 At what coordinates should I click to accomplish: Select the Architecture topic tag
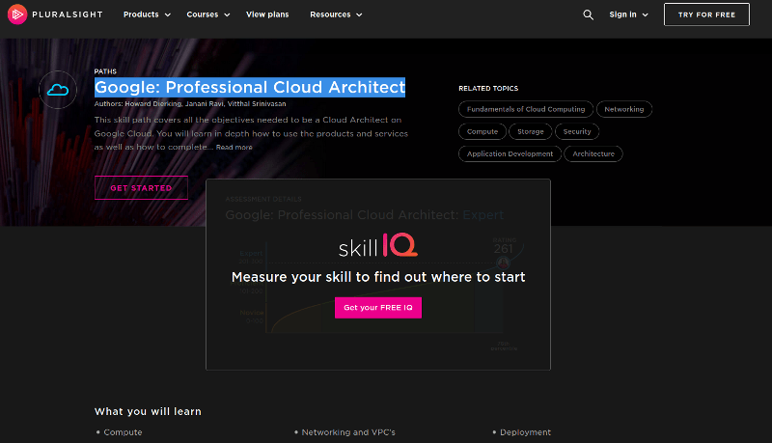(593, 153)
